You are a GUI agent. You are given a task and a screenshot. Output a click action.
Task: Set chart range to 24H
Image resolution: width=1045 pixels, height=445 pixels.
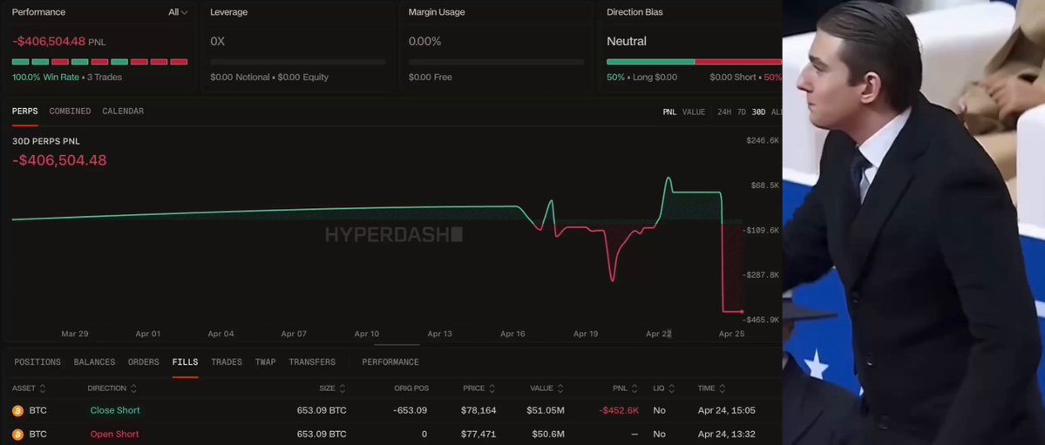click(x=724, y=111)
